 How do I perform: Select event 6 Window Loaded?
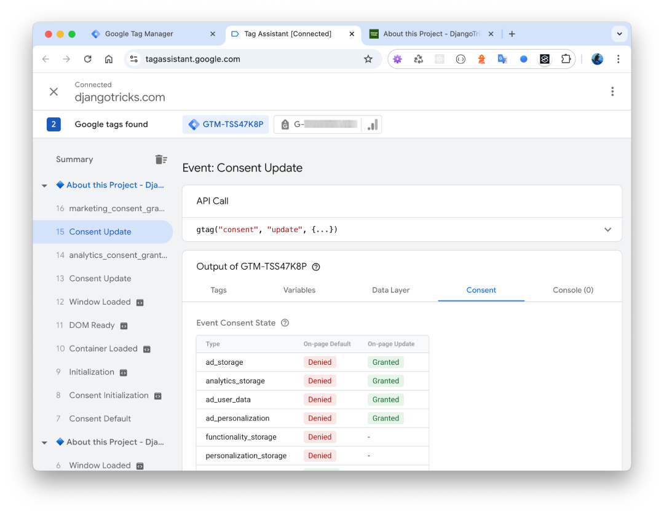coord(103,465)
